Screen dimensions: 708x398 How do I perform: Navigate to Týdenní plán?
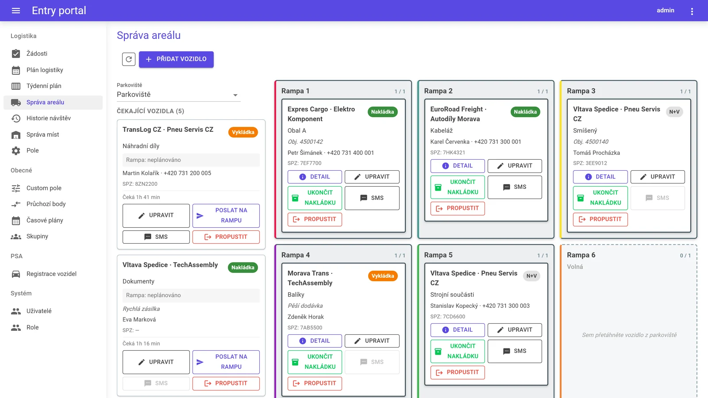[x=53, y=86]
